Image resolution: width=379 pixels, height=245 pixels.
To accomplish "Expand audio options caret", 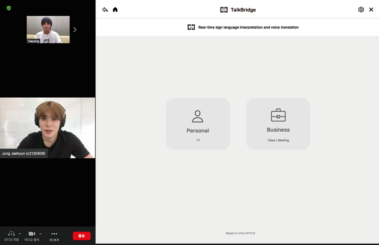I will [x=20, y=234].
